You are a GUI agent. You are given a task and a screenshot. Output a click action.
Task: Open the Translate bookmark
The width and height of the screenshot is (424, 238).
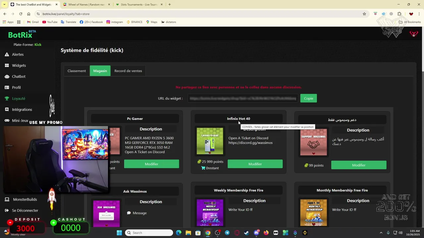(68, 22)
